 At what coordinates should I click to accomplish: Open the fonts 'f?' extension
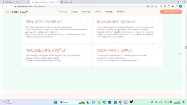tap(165, 6)
